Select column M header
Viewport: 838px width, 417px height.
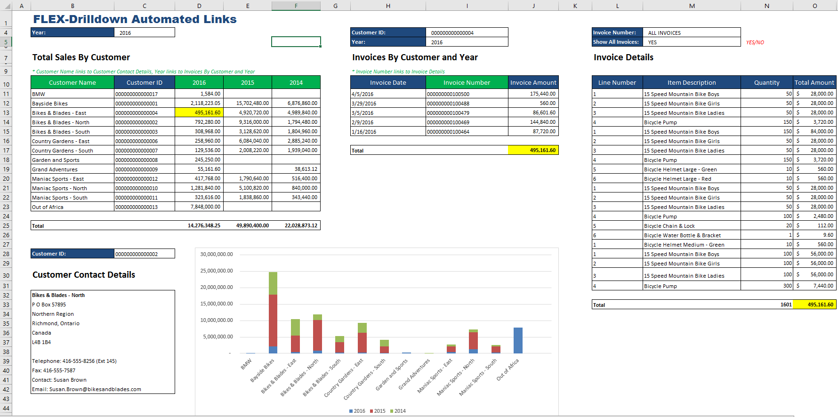[692, 6]
